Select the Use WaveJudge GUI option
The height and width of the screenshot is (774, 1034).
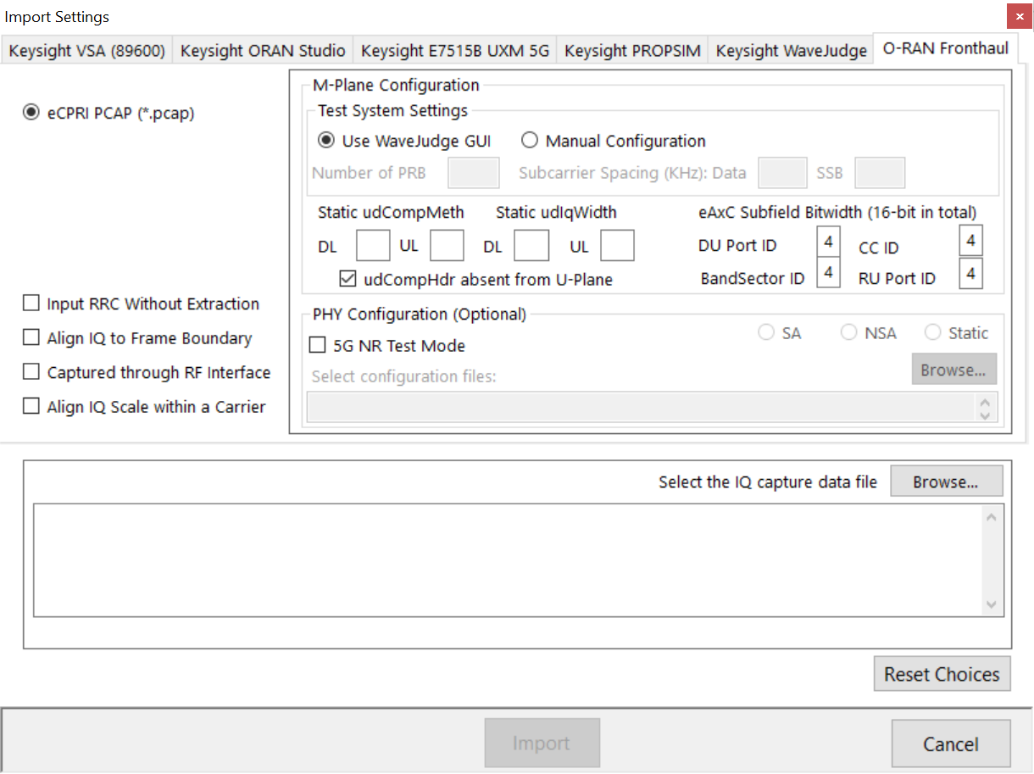point(325,141)
